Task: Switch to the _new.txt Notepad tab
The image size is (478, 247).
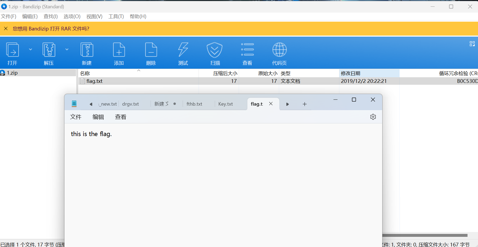Action: click(x=108, y=104)
